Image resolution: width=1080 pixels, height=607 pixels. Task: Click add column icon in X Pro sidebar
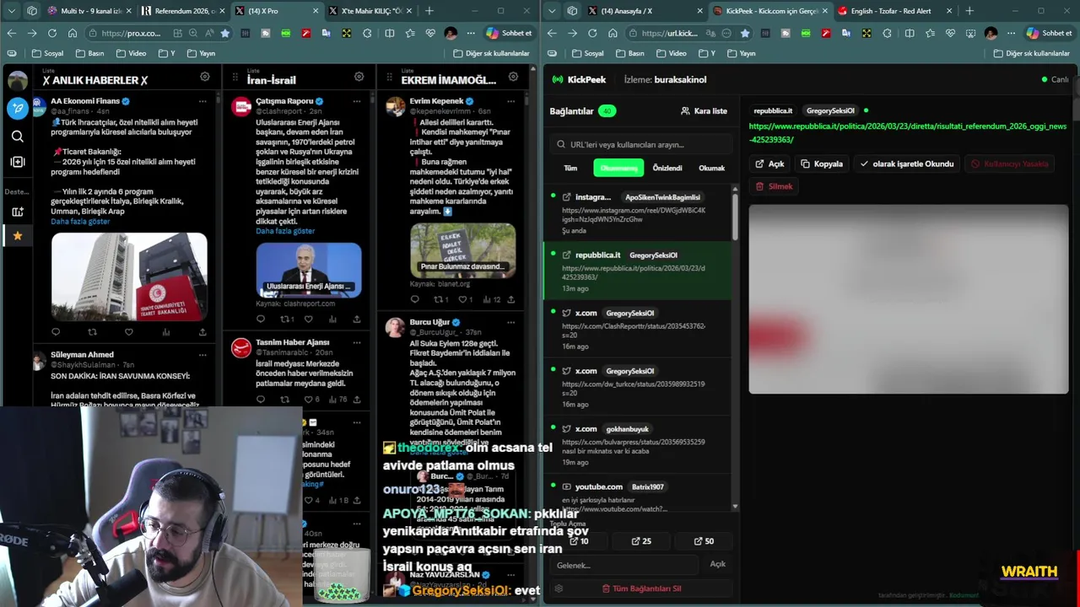[x=18, y=162]
